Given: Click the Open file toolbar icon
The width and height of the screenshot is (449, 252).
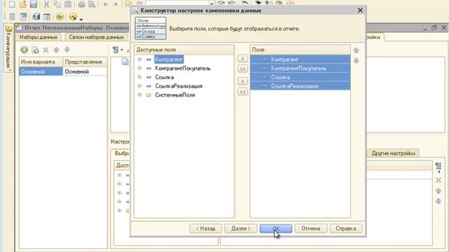Looking at the screenshot, I should (23, 4).
